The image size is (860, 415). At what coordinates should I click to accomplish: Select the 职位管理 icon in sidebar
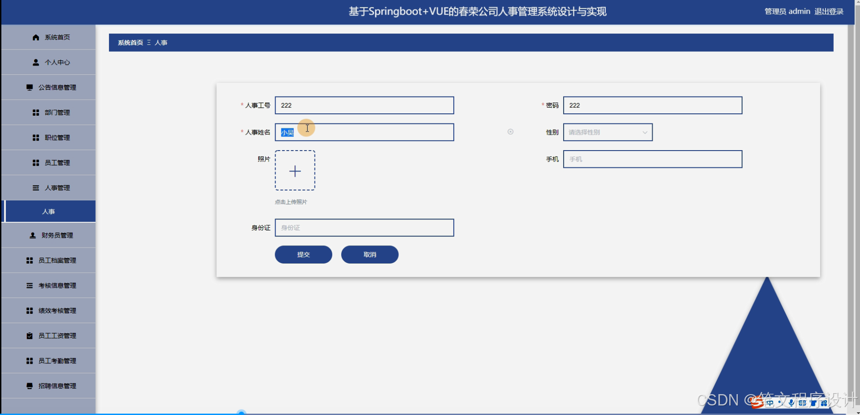tap(36, 137)
